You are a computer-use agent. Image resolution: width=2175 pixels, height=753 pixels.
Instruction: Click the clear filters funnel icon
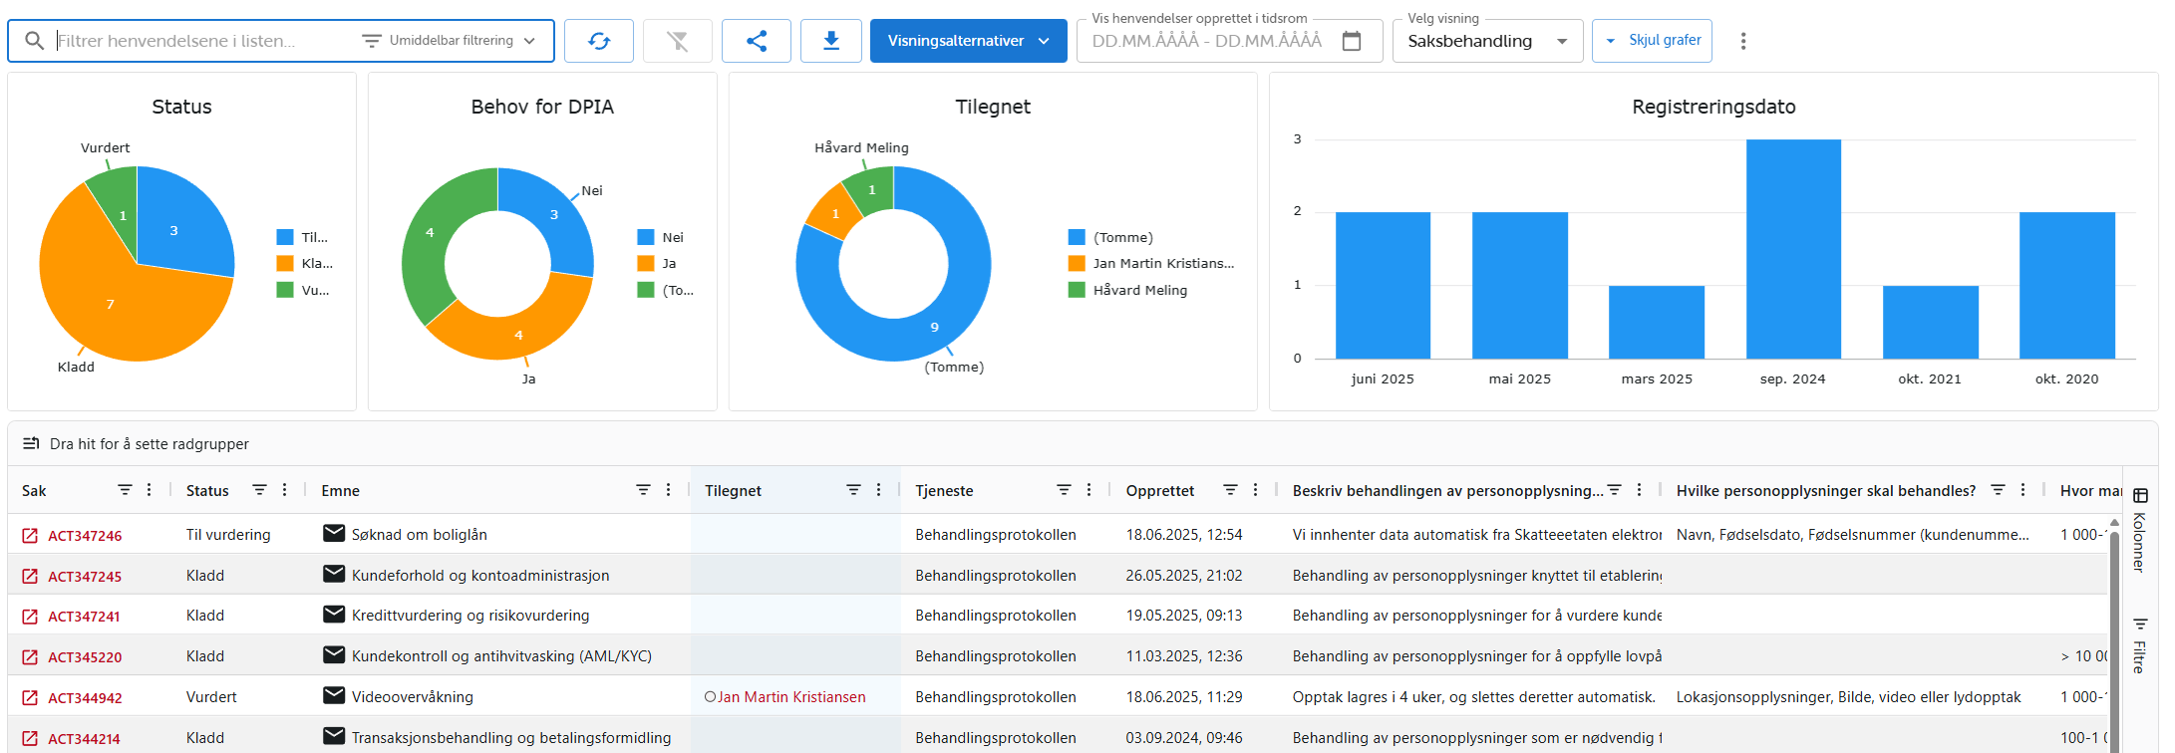tap(677, 41)
